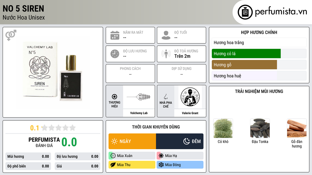Click the calendar icon for Năm ra mắt
Viewport: 312px width, 175px height.
point(115,35)
